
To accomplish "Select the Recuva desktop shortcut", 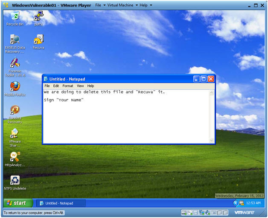I will click(38, 42).
